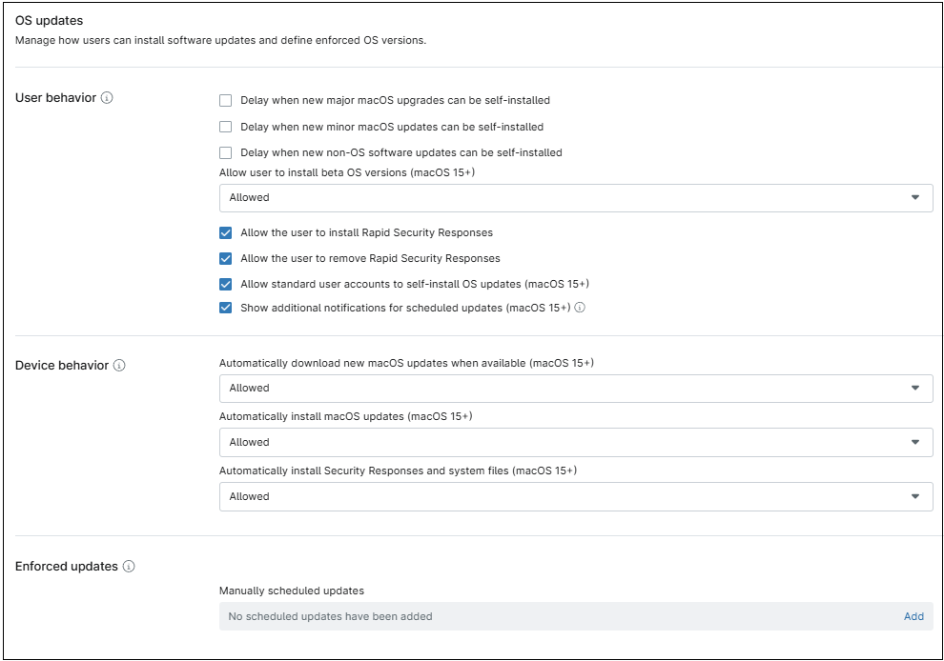Enable delay for new major macOS upgrades

pyautogui.click(x=224, y=98)
